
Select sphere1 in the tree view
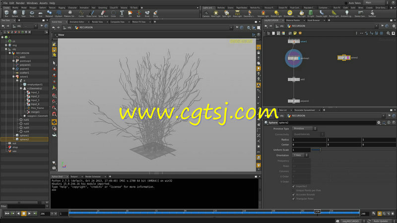[24, 135]
